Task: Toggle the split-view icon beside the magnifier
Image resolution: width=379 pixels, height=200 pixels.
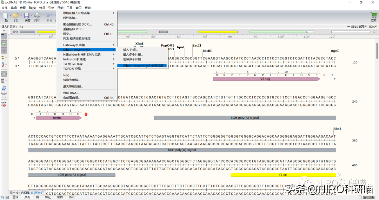Action: (7, 197)
